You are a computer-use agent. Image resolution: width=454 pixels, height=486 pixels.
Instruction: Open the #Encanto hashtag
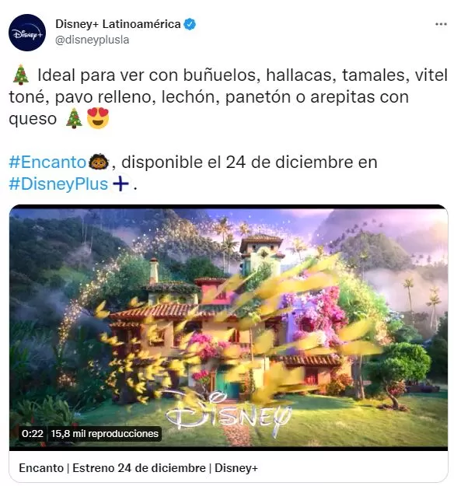click(47, 162)
